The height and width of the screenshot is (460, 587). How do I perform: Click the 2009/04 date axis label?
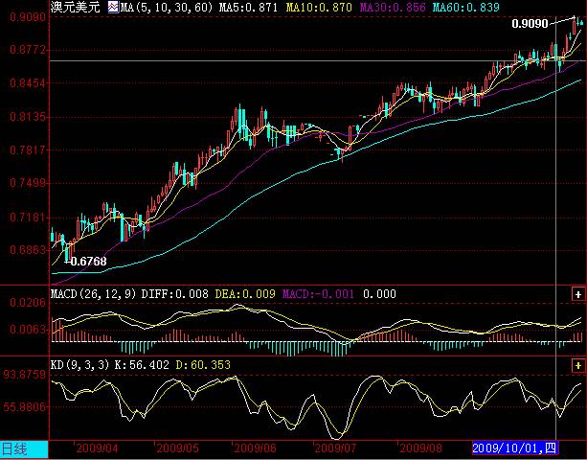pyautogui.click(x=97, y=448)
